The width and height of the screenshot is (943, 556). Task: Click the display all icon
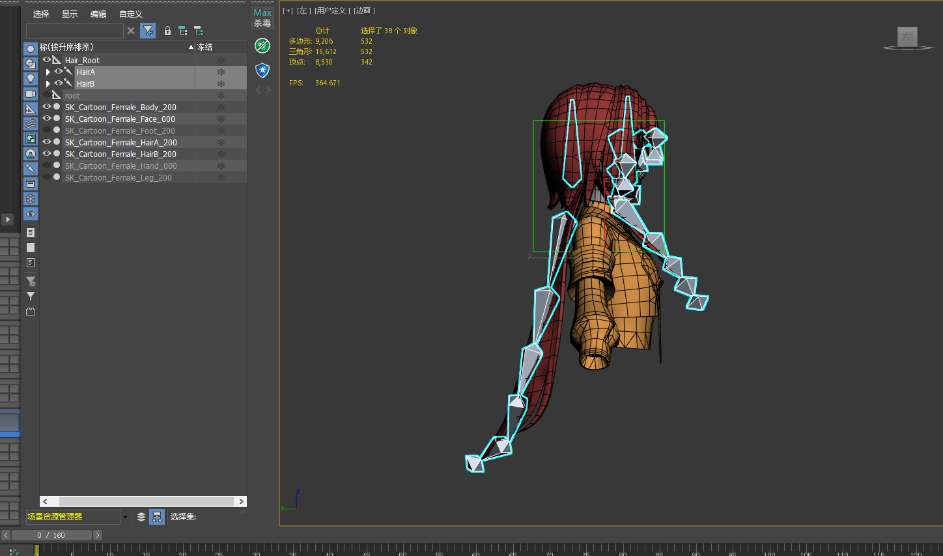coord(31,233)
